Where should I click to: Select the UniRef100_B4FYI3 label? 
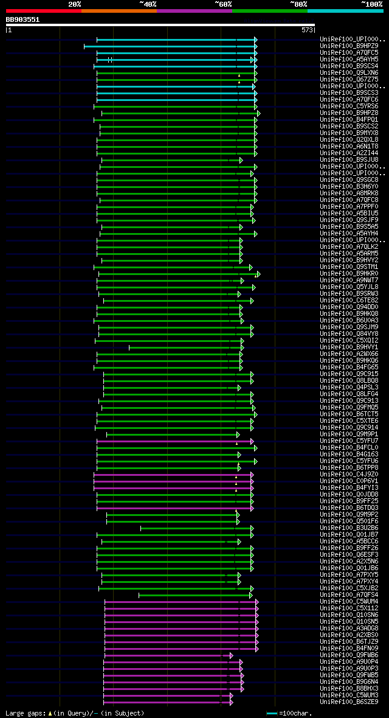coord(349,487)
